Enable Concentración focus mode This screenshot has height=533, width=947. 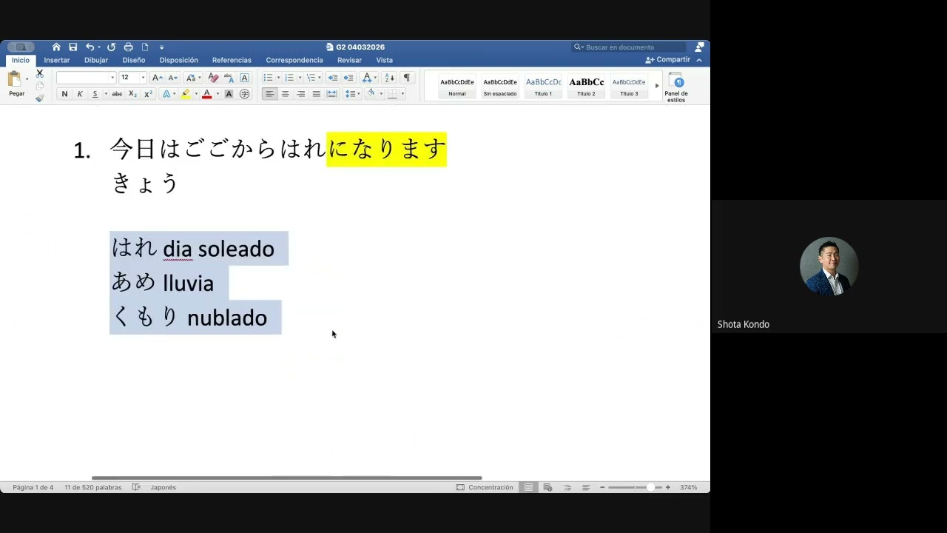point(485,487)
